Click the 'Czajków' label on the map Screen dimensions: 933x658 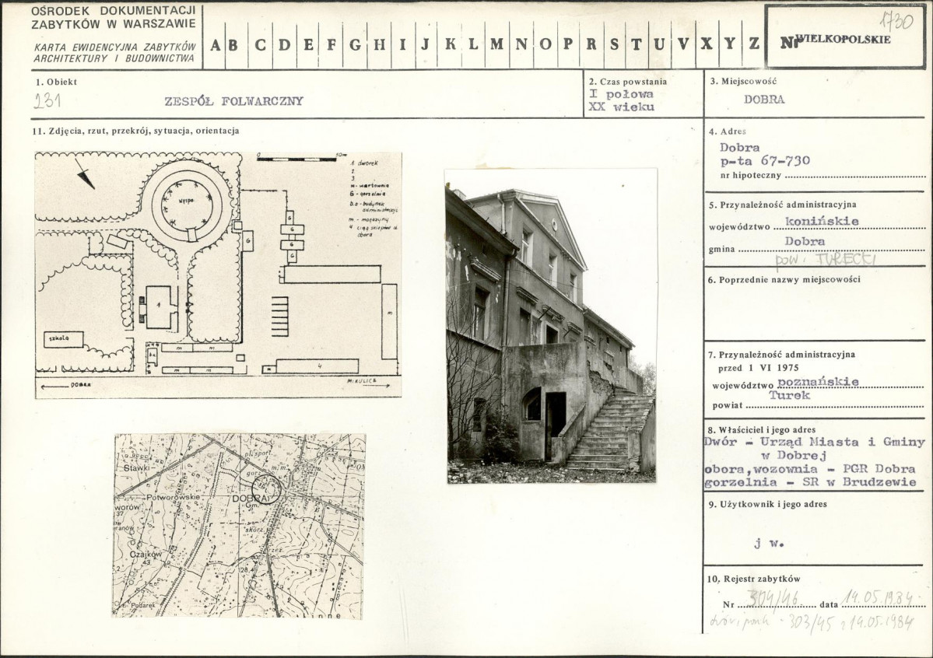tap(146, 554)
